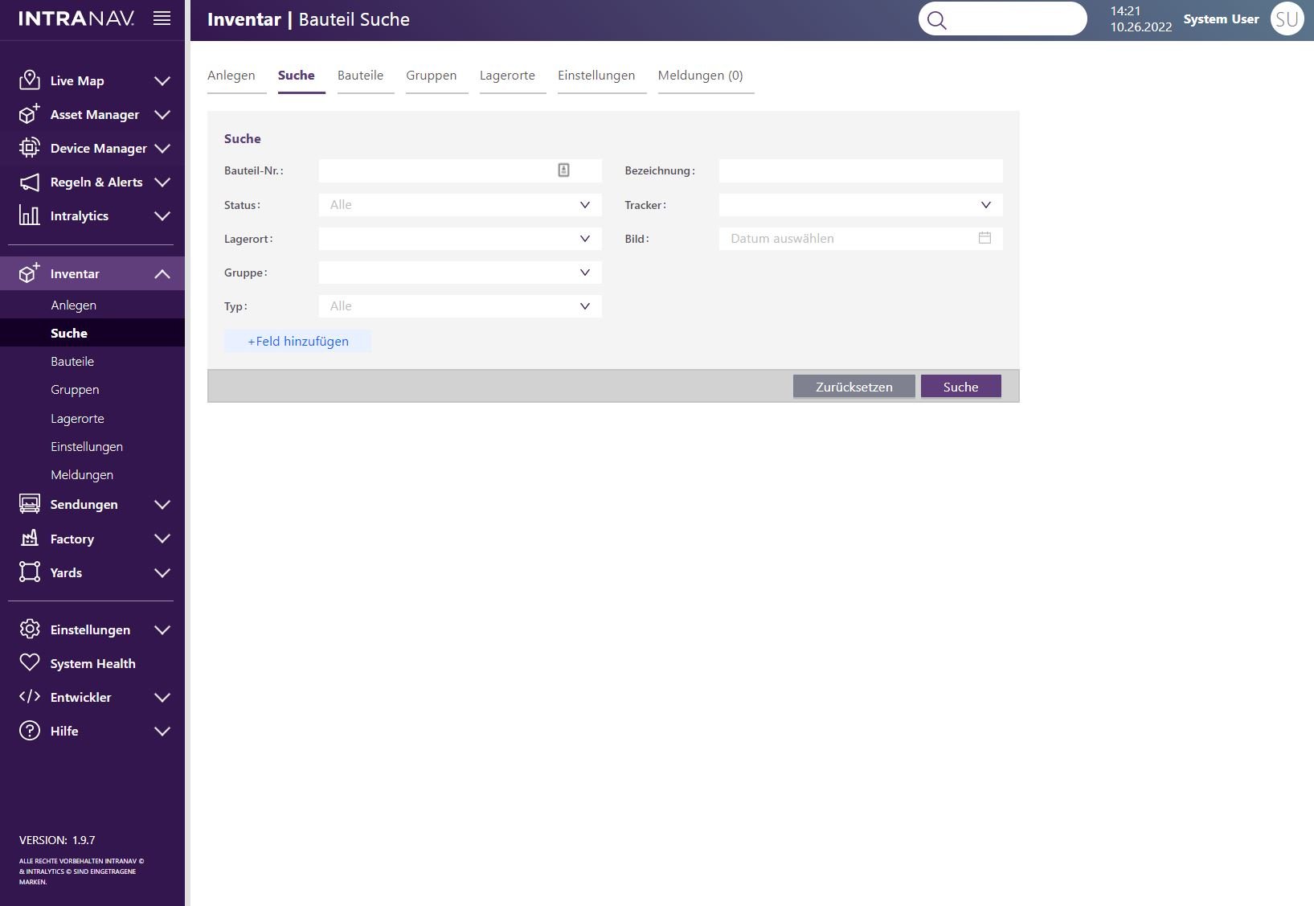Click the Device Manager chip icon
This screenshot has width=1314, height=906.
click(x=30, y=148)
